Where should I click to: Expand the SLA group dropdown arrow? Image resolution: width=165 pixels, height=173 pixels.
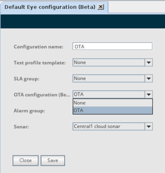coord(148,79)
